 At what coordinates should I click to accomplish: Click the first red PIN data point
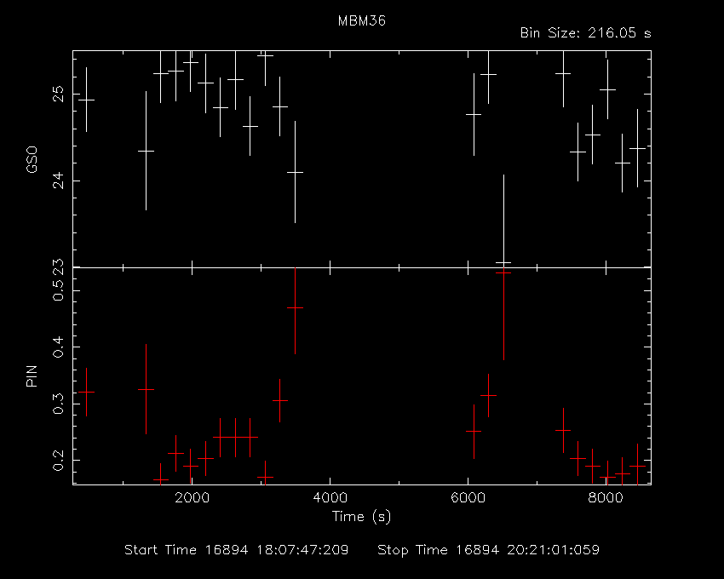(x=86, y=392)
